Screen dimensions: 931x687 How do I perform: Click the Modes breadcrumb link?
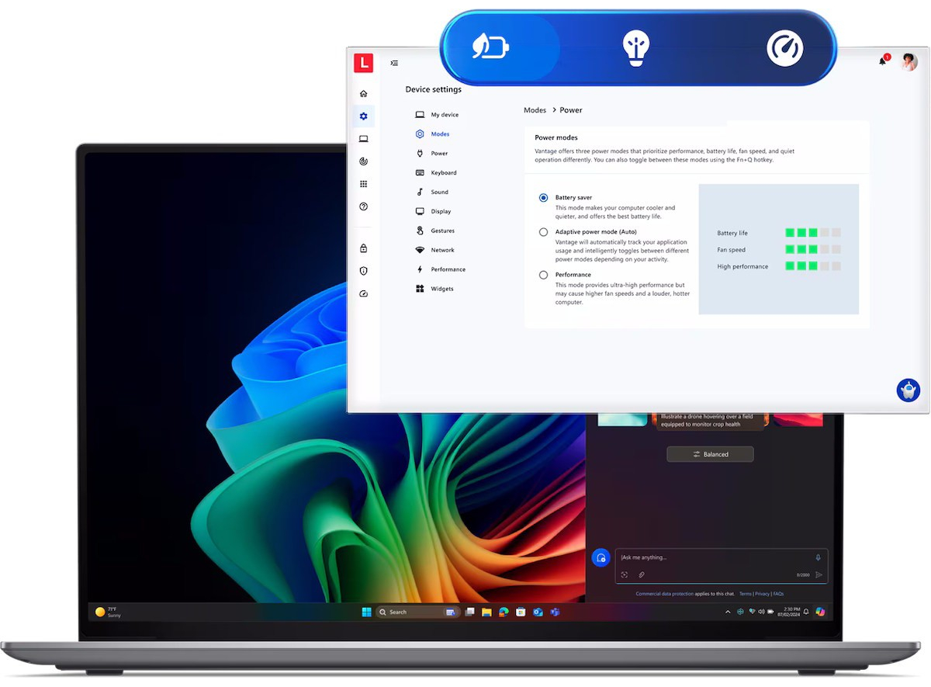click(535, 110)
